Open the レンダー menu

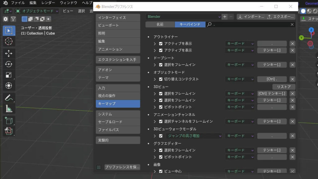(48, 3)
